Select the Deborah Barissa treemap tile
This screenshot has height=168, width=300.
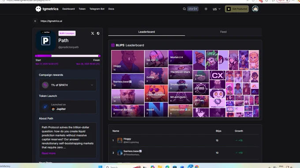point(128,111)
